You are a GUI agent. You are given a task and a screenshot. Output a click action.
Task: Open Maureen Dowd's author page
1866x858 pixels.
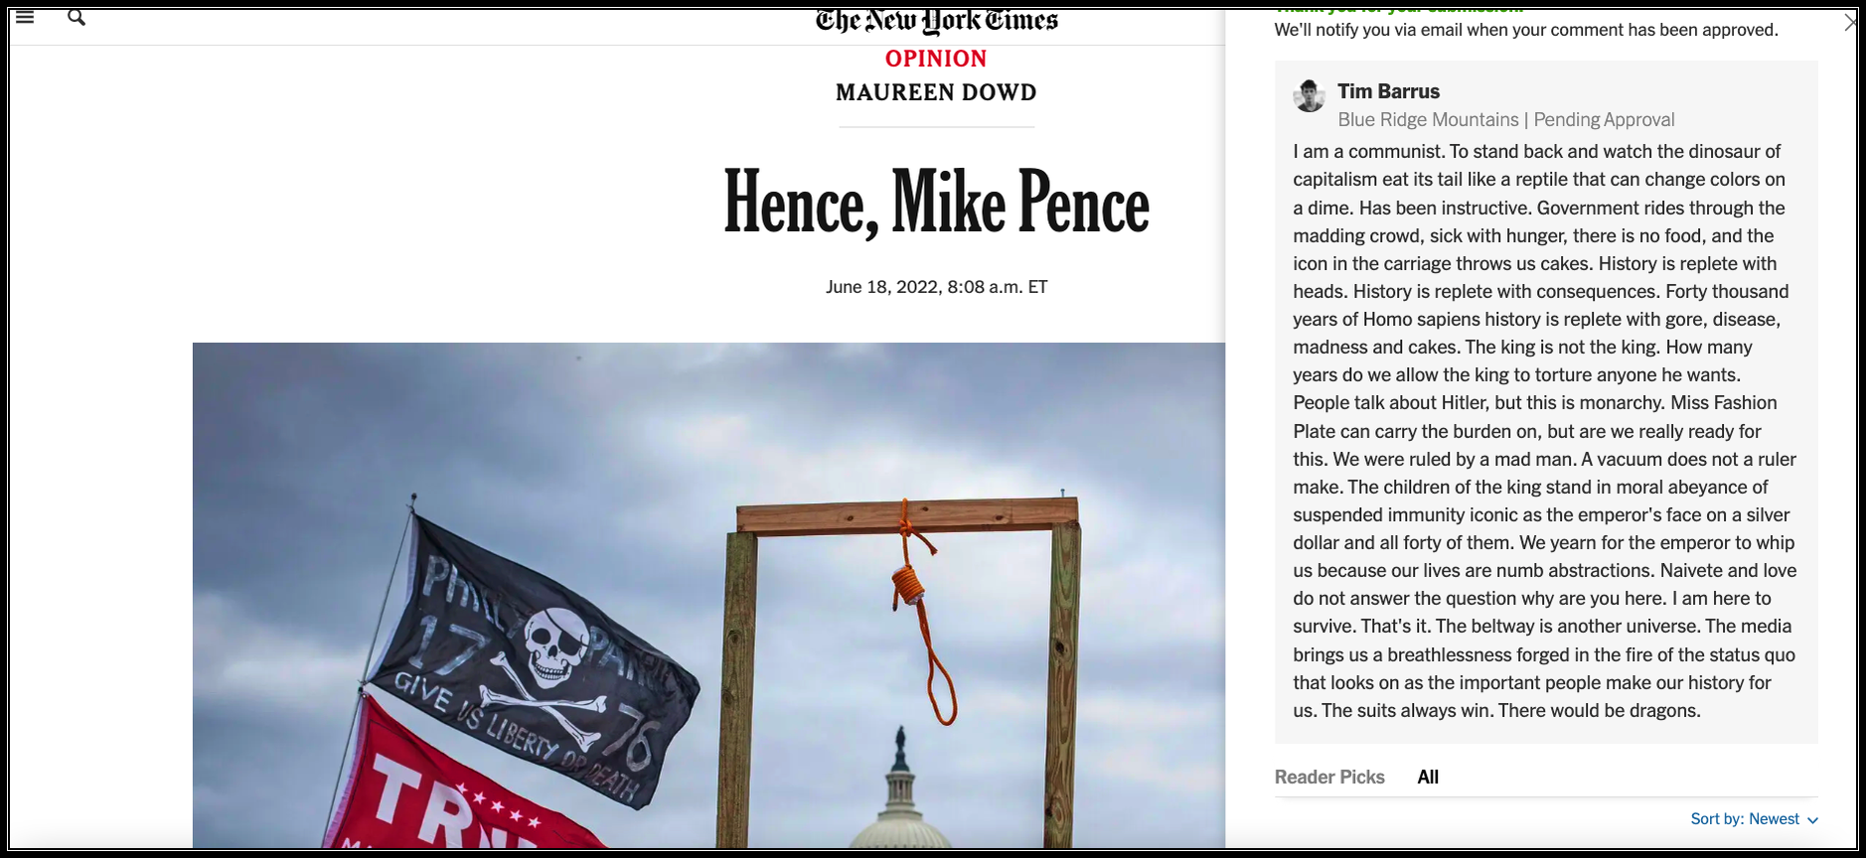pyautogui.click(x=936, y=92)
